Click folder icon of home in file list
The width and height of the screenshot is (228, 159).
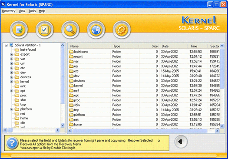71,124
